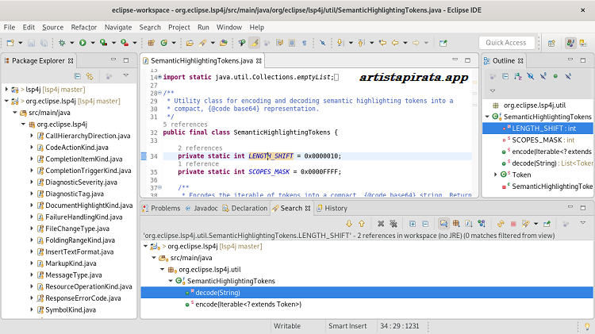Click the New wizard toolbar icon
This screenshot has height=334, width=595.
10,43
